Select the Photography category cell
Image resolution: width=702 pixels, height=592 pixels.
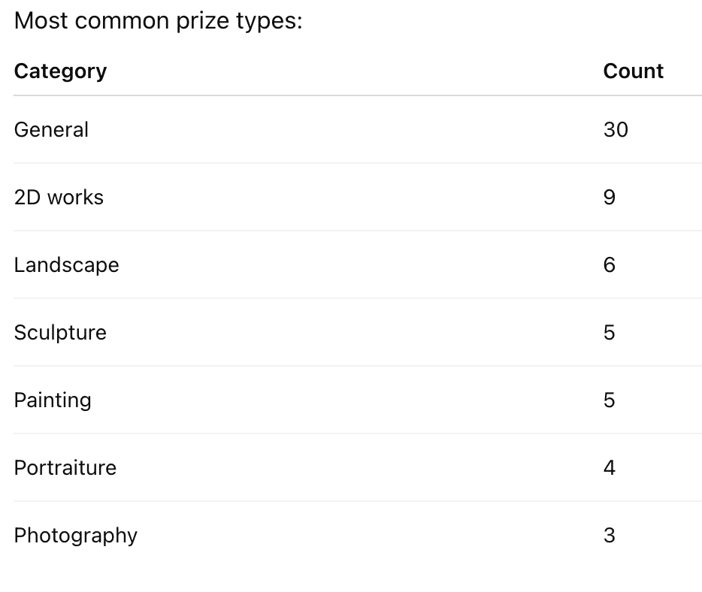[76, 536]
